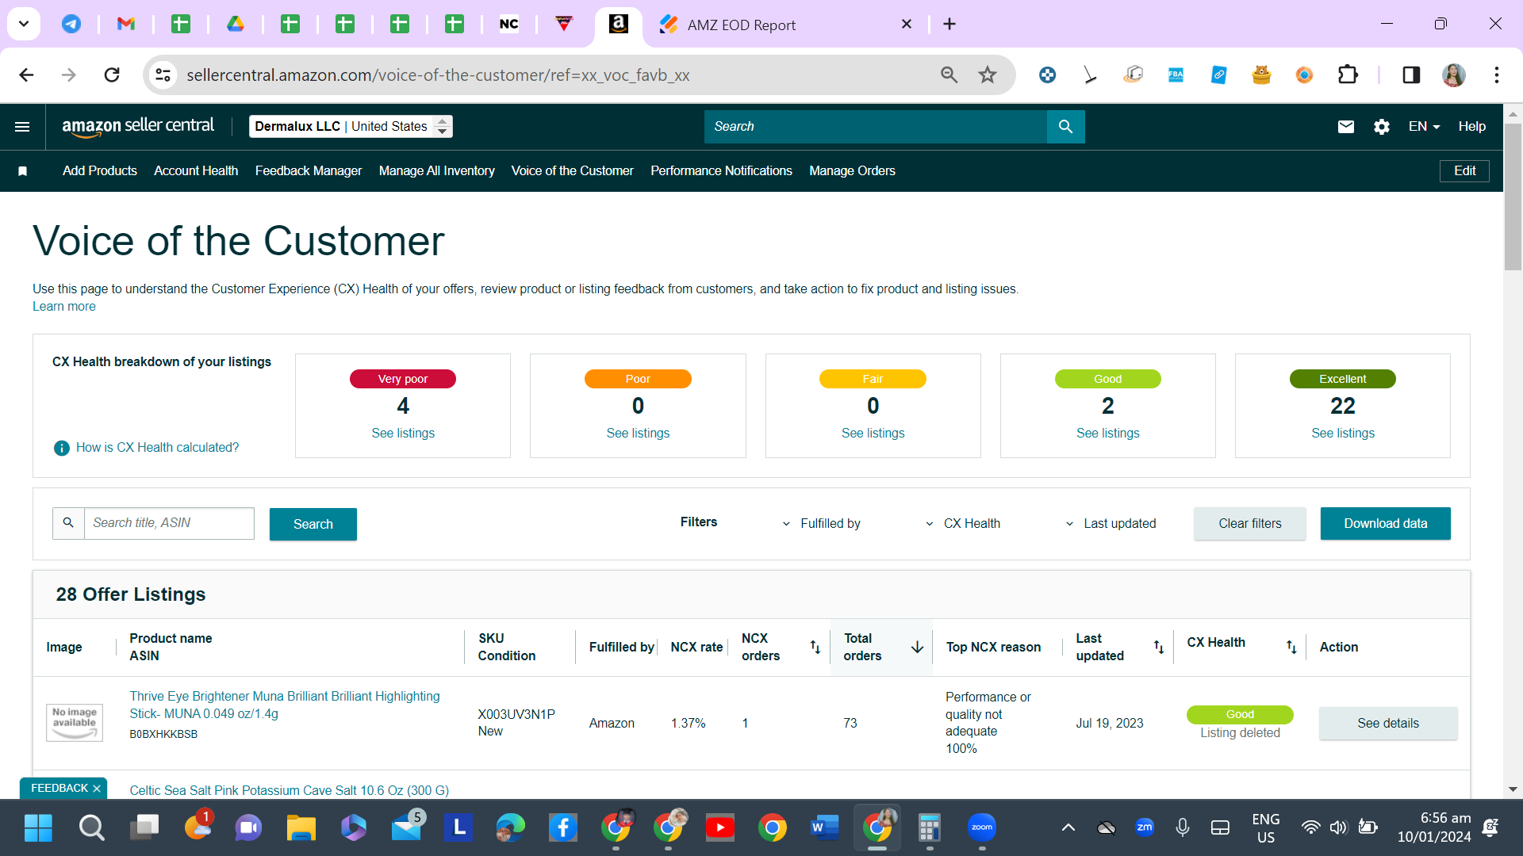The width and height of the screenshot is (1523, 856).
Task: Click the info icon beside CX Health calculated
Action: coord(61,448)
